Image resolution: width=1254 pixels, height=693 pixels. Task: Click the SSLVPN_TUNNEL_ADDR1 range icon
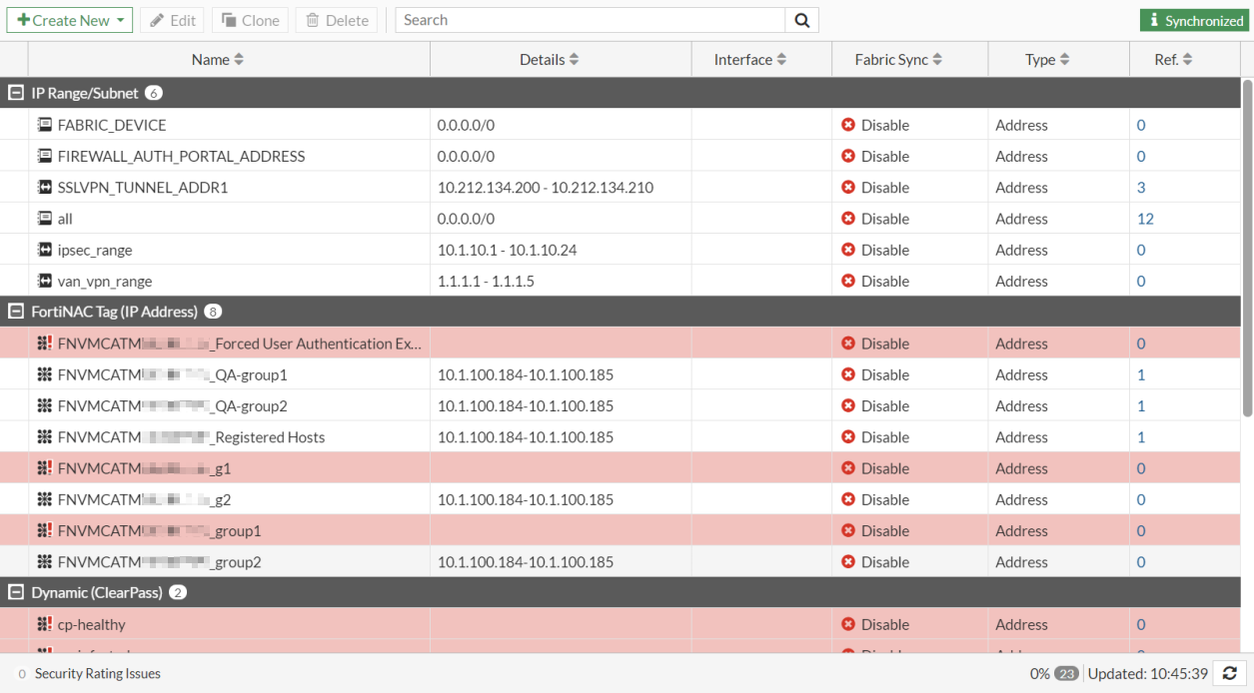[x=45, y=188]
